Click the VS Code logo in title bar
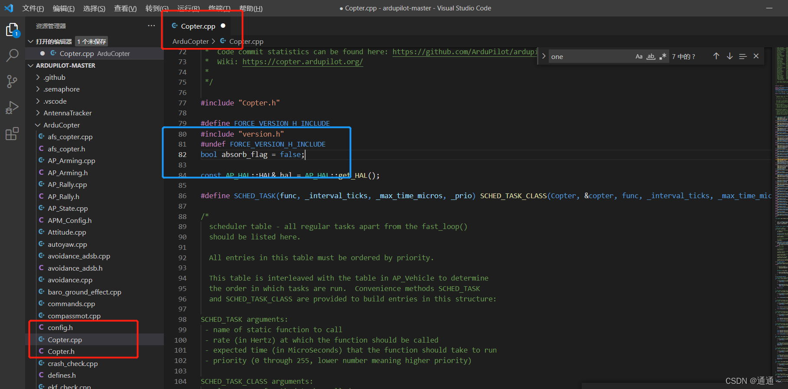Screen dimensions: 788x389 tap(9, 8)
